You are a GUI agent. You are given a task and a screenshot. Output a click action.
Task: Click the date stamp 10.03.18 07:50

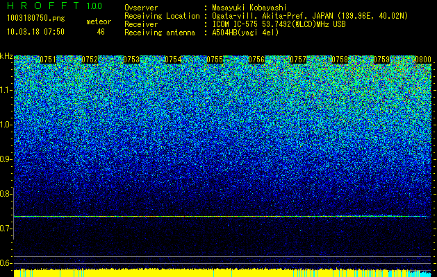(x=35, y=32)
